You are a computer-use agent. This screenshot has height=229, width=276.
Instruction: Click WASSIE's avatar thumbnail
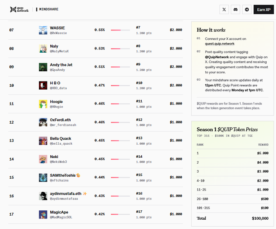(x=43, y=30)
